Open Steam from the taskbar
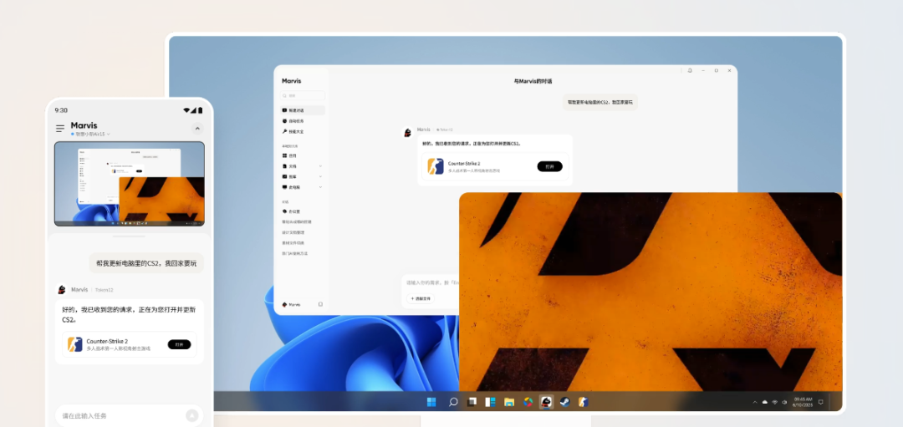 click(565, 402)
